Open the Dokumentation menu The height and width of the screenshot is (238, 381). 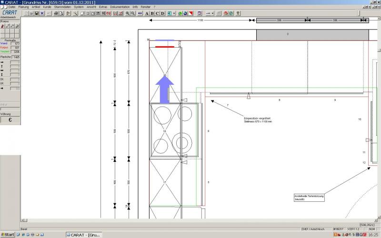(x=120, y=7)
